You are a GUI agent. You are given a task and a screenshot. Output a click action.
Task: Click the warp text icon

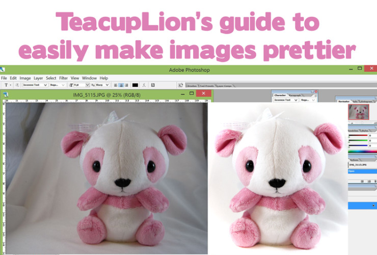[144, 85]
